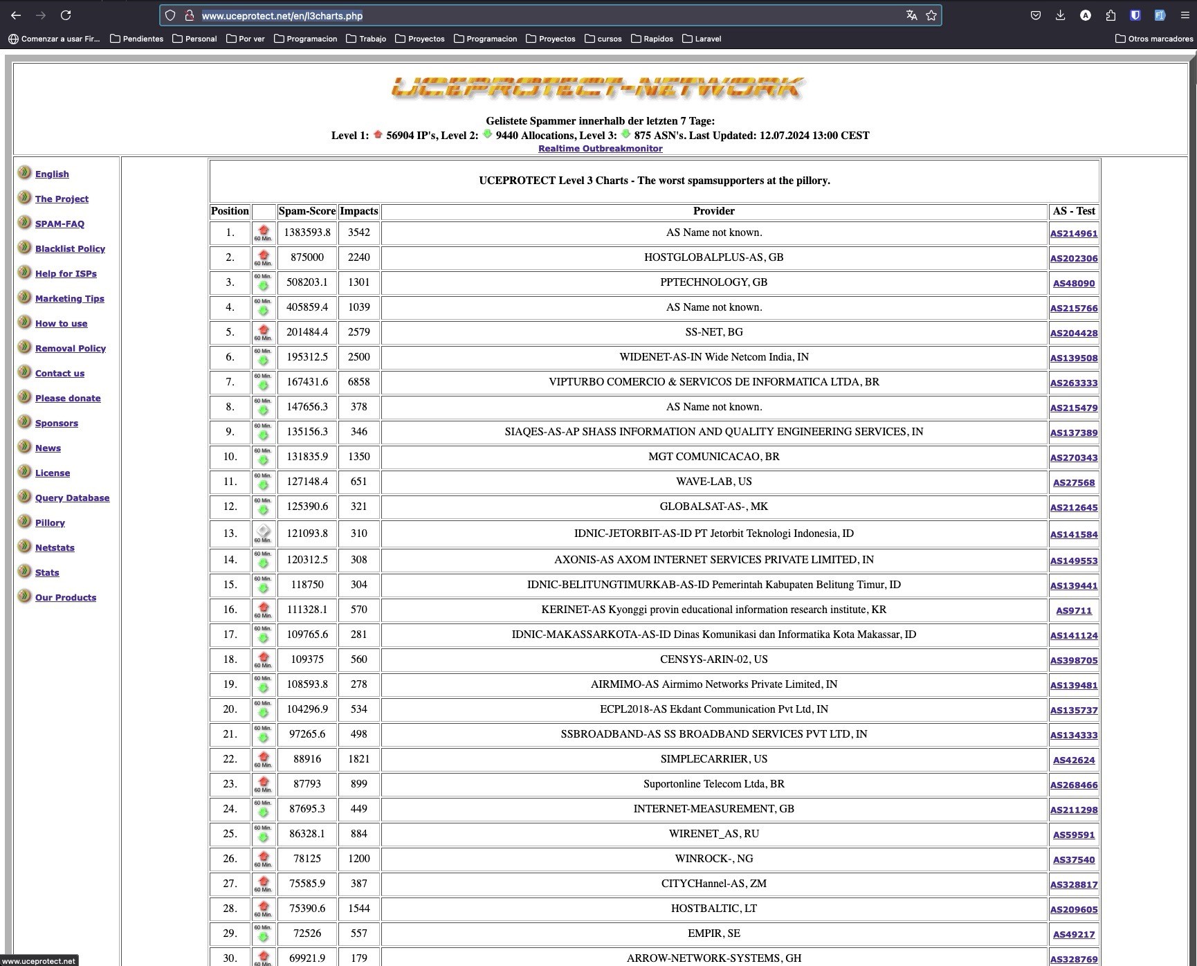Open Please donate sidebar link

point(68,398)
